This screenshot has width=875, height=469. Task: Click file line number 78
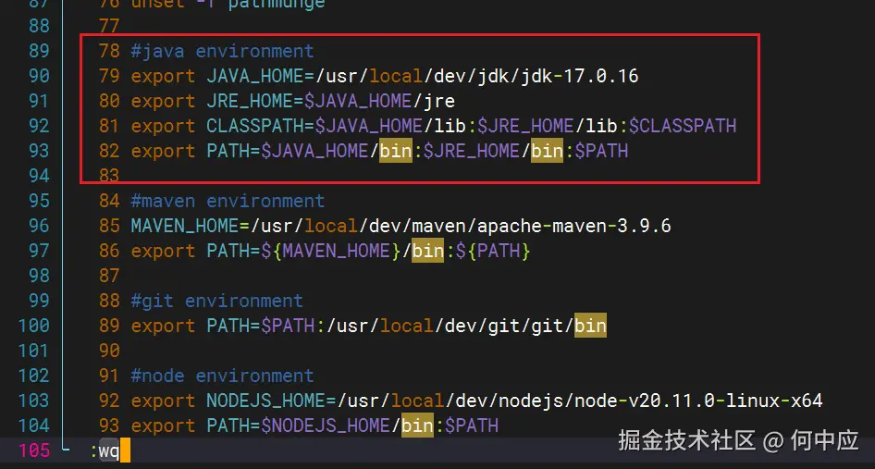click(109, 52)
